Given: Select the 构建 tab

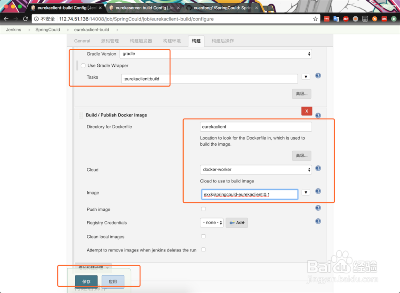Looking at the screenshot, I should tap(196, 41).
